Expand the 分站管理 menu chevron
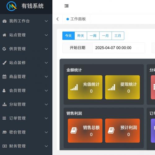Screen dimensions: 155x155 coord(46,104)
